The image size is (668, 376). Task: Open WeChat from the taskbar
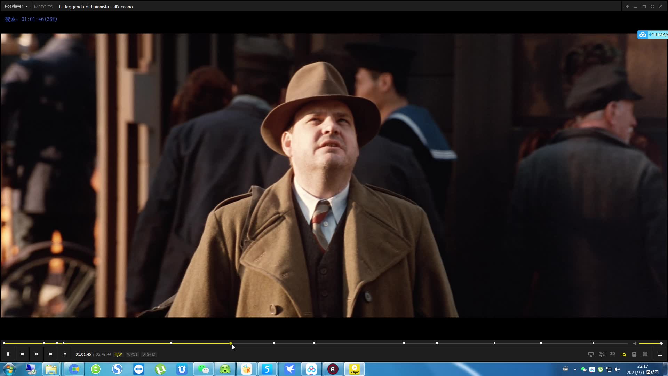click(x=204, y=369)
